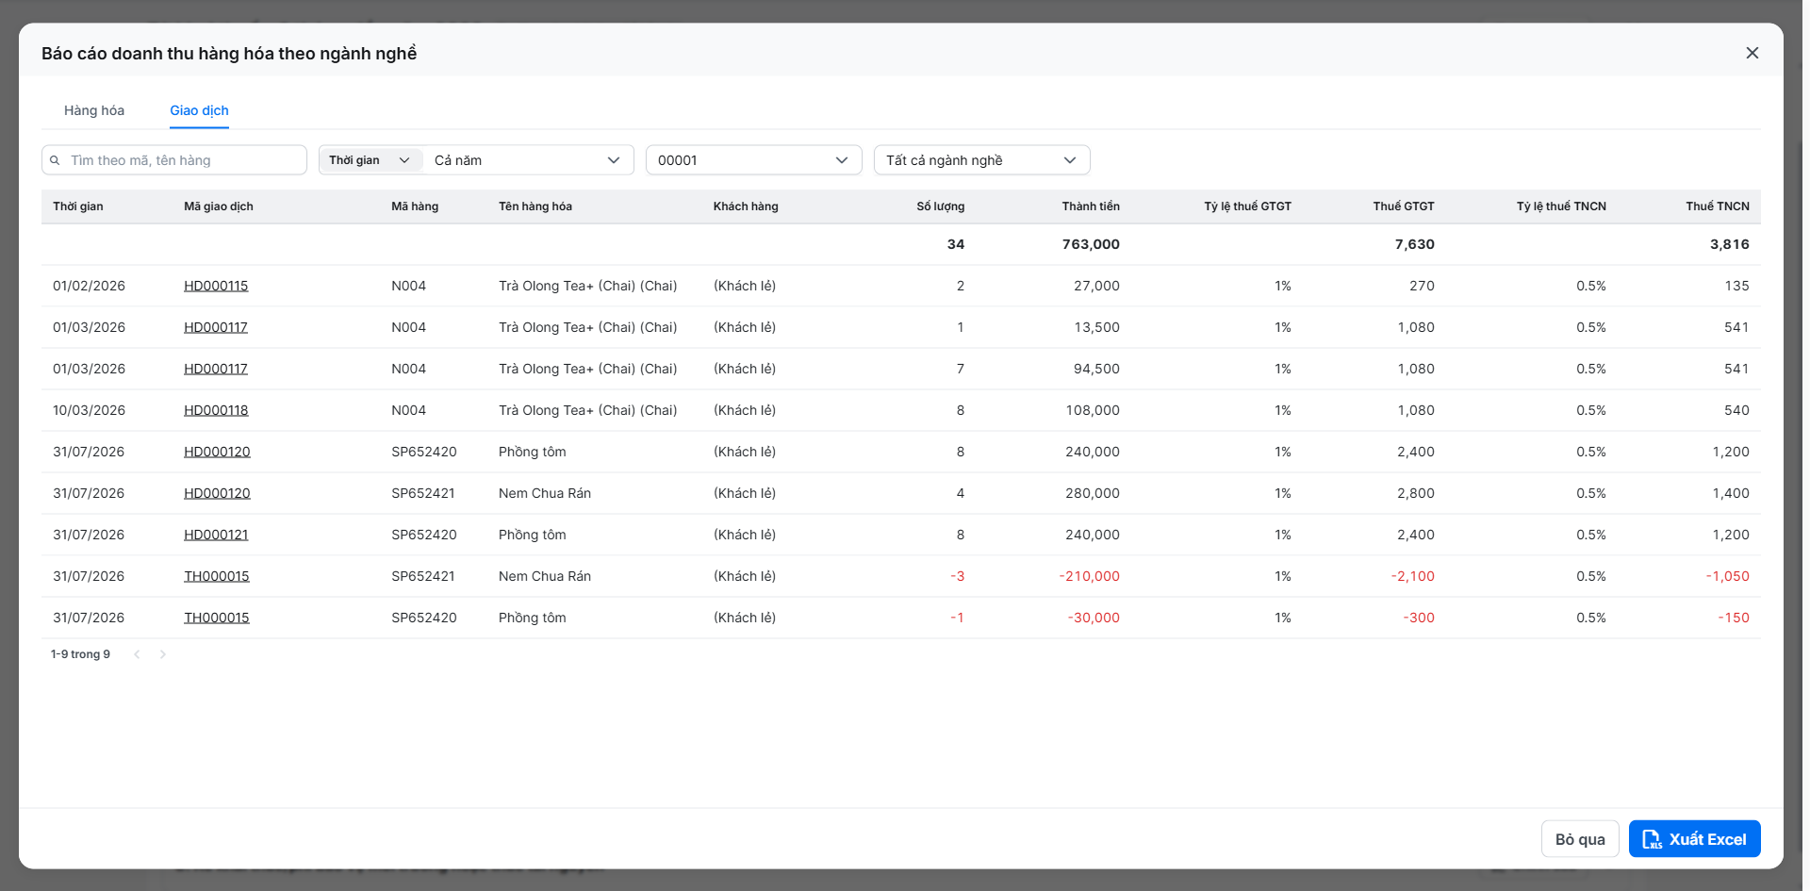Image resolution: width=1810 pixels, height=891 pixels.
Task: Click the Tên hàng hóa column header
Action: coord(535,206)
